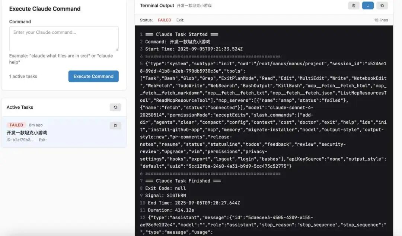Viewport: 402px width, 236px height.
Task: Copy terminal output using the copy icon
Action: tap(382, 6)
